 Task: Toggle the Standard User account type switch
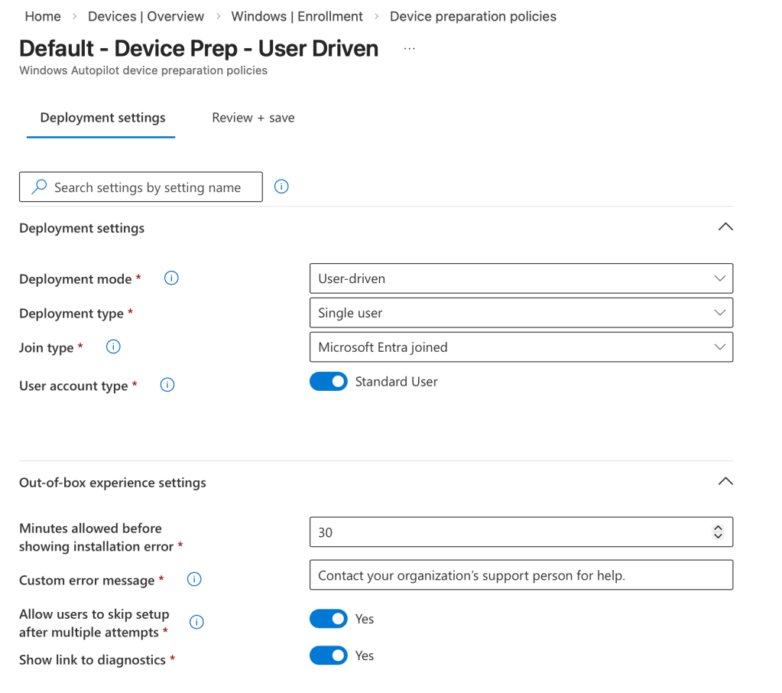(x=329, y=382)
